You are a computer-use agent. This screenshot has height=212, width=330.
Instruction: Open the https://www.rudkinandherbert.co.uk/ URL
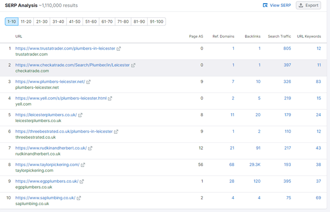click(51, 148)
